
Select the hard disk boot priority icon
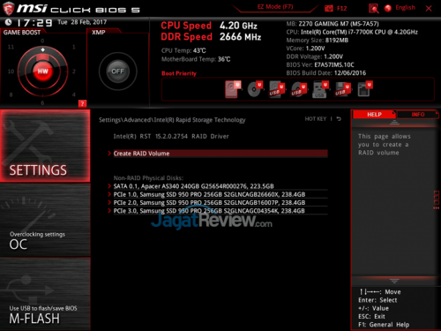coord(233,89)
